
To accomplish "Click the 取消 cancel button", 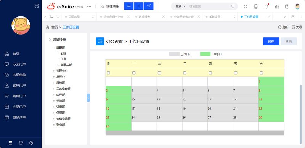I will point(289,41).
